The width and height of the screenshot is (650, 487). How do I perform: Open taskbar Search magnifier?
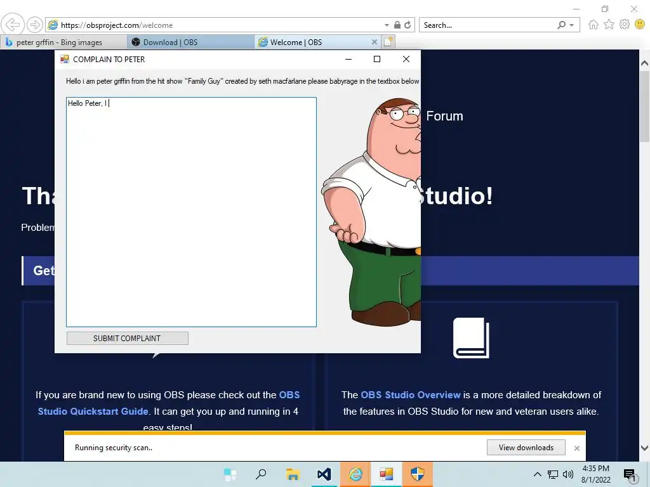click(x=261, y=474)
